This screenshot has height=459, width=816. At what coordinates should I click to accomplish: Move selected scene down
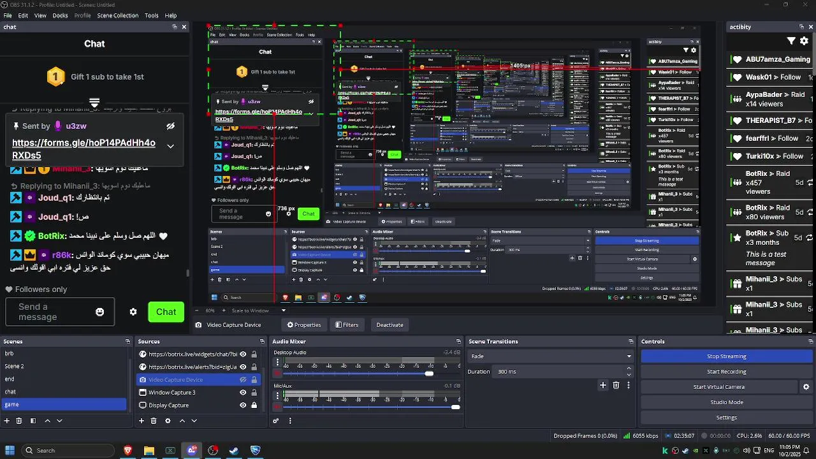coord(59,421)
